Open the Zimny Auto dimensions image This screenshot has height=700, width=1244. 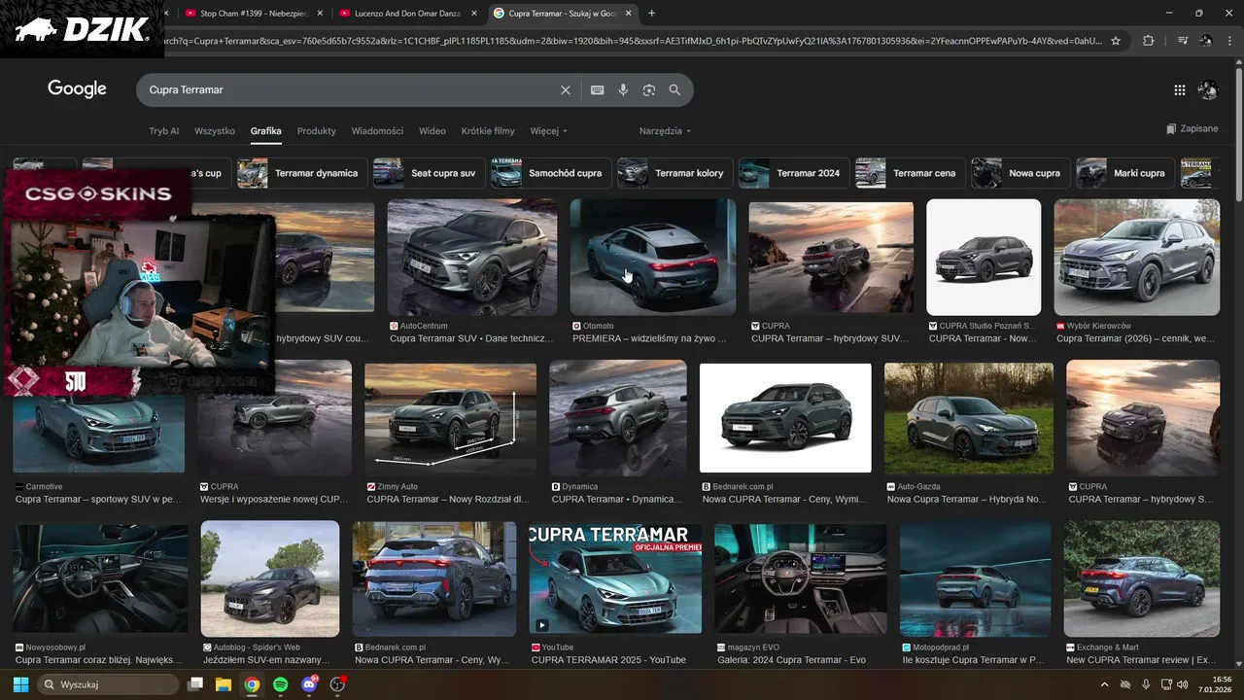click(x=450, y=418)
